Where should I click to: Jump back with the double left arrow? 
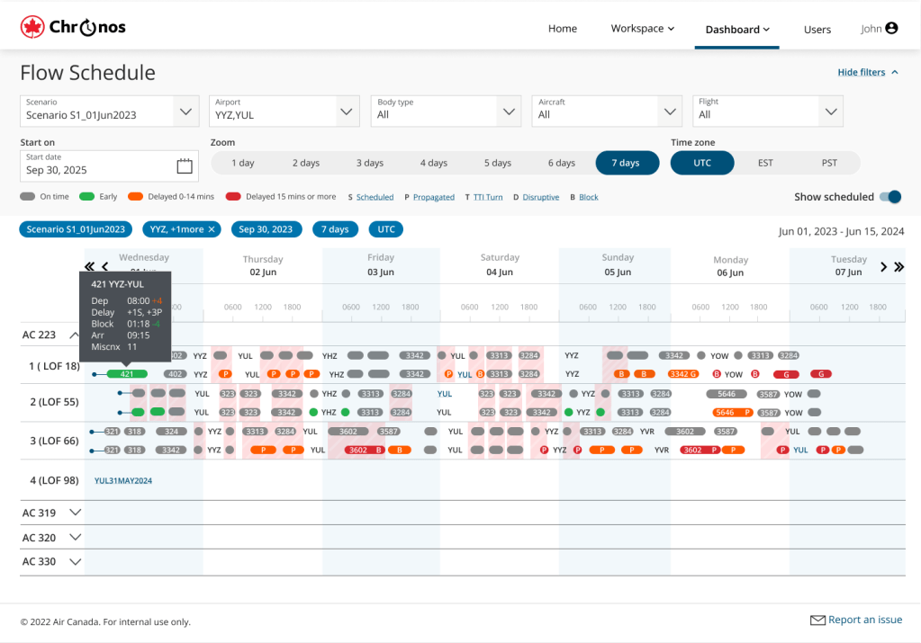point(89,266)
